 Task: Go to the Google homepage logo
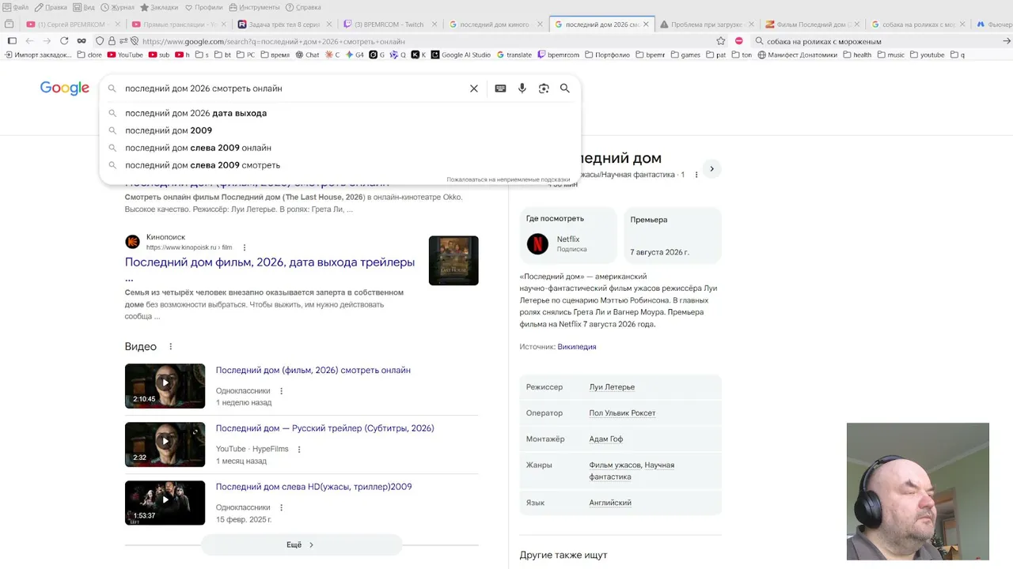(65, 89)
